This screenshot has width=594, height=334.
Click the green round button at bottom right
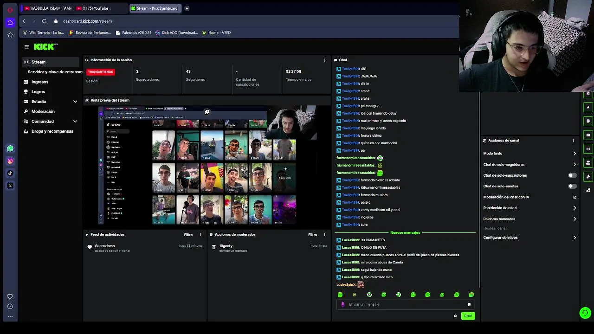pos(585,313)
